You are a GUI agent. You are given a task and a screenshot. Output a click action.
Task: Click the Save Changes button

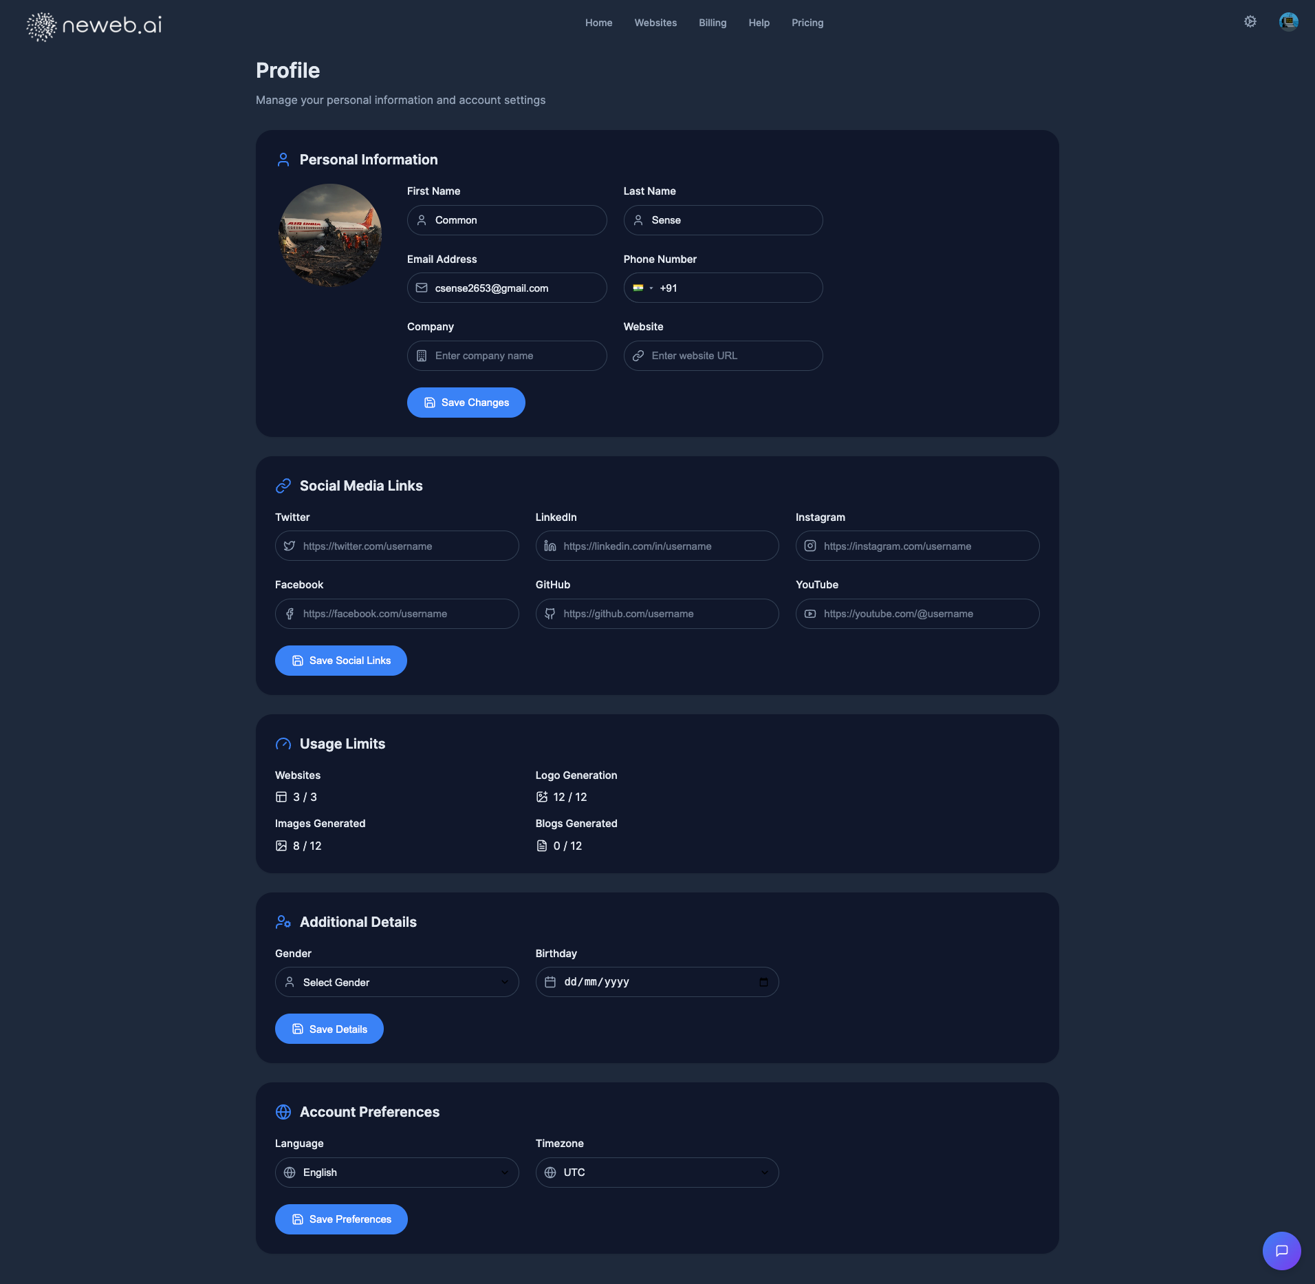pyautogui.click(x=466, y=403)
